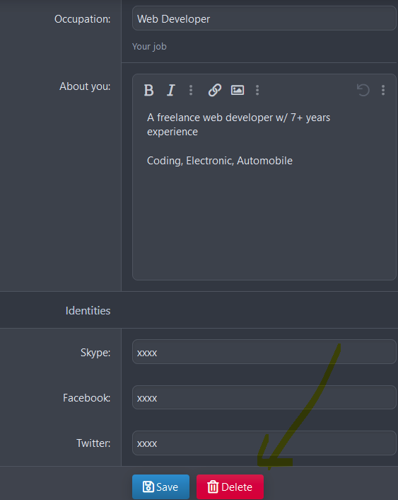
Task: Click the 'Skype:' label
Action: pyautogui.click(x=95, y=353)
